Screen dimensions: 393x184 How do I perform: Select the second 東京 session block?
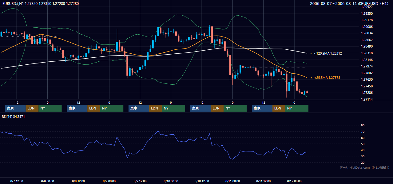tap(77, 108)
